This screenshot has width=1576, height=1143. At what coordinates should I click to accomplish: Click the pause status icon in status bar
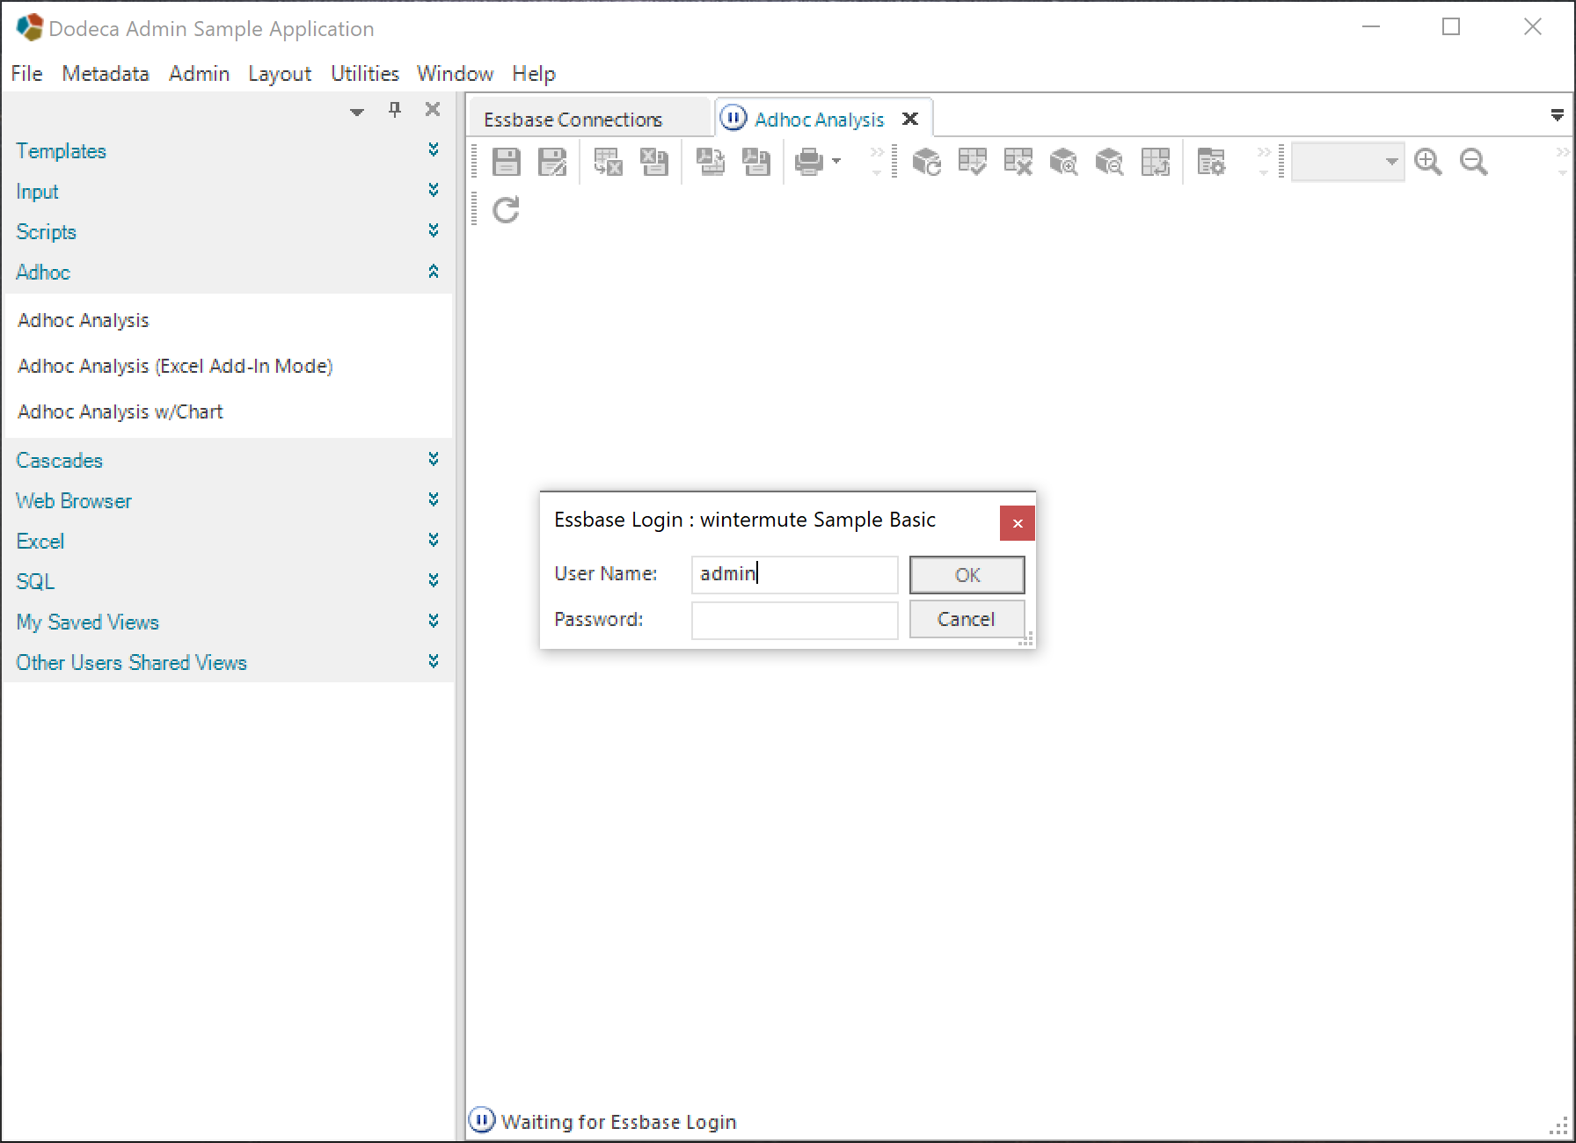click(482, 1120)
